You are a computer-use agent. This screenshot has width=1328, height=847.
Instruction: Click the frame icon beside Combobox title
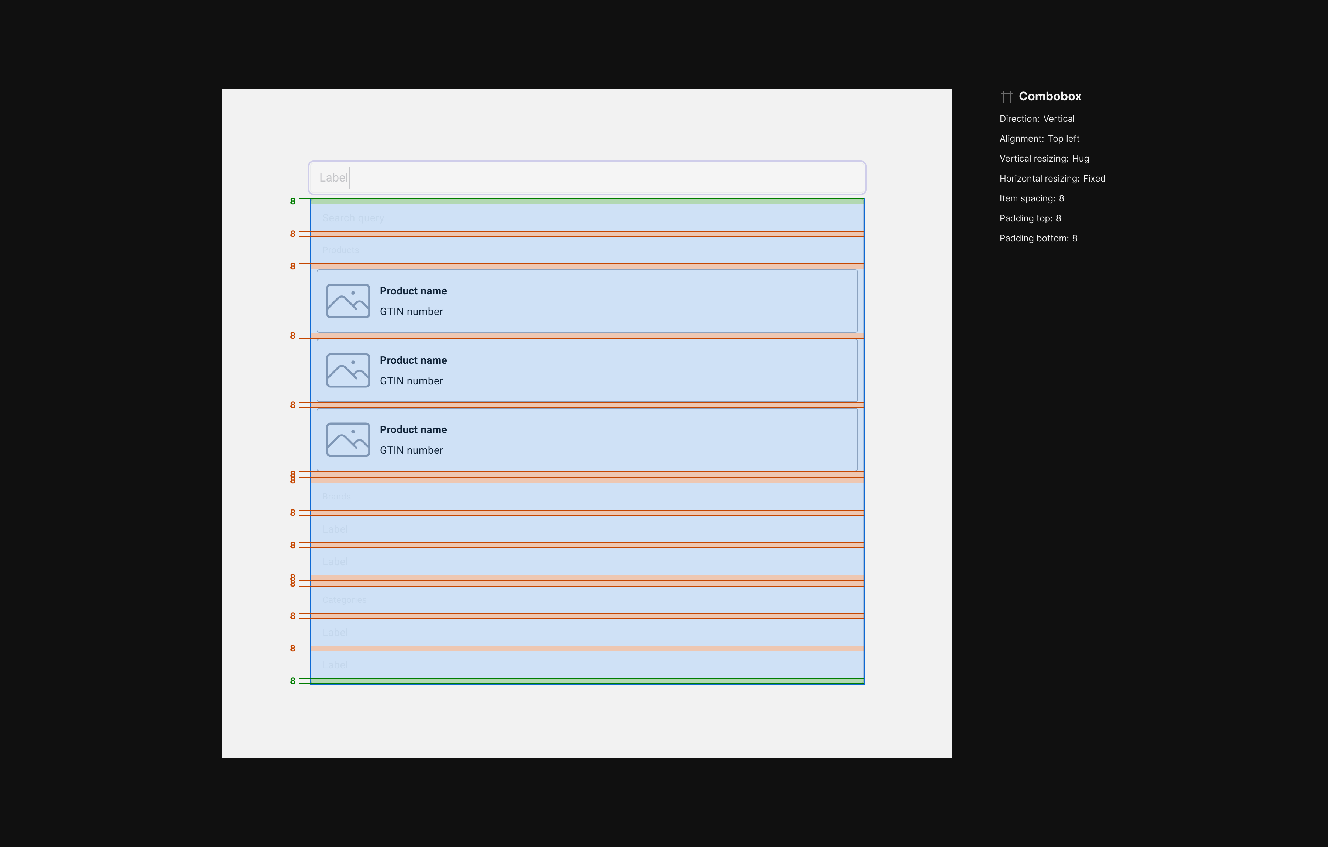tap(1006, 97)
